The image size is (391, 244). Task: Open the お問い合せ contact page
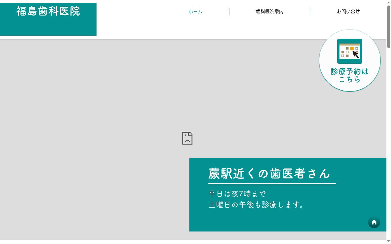point(348,12)
